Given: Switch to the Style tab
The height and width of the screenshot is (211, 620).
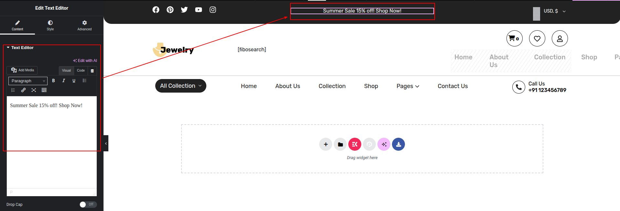Looking at the screenshot, I should tap(50, 25).
